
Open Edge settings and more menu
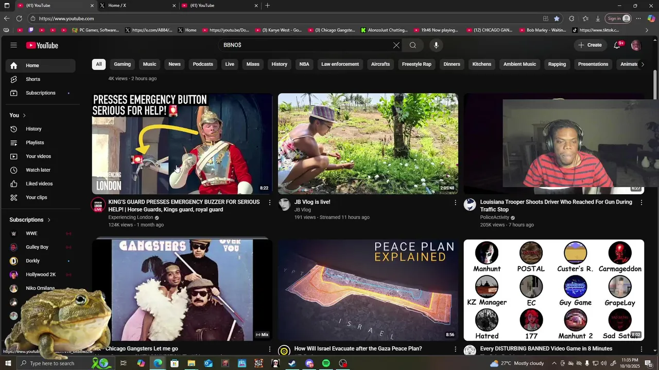pos(638,18)
